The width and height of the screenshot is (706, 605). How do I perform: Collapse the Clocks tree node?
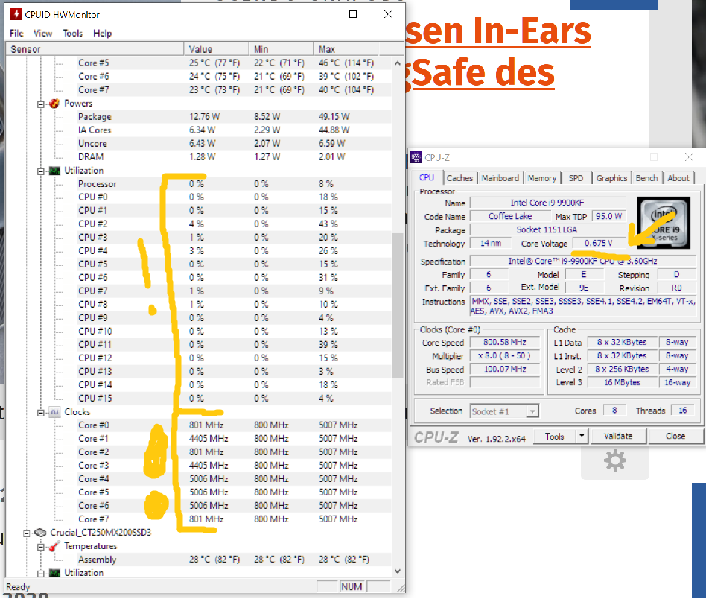pos(40,413)
